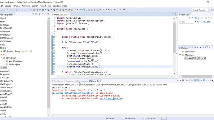
Task: Click the Find field in Task List
Action: pyautogui.click(x=187, y=22)
